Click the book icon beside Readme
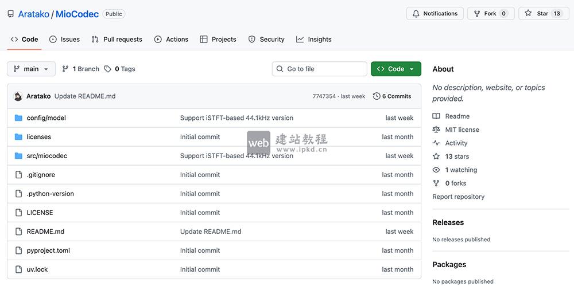The image size is (574, 286). (x=436, y=116)
